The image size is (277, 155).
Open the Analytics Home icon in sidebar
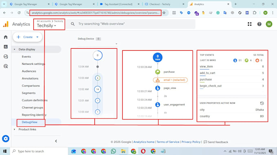click(x=6, y=37)
